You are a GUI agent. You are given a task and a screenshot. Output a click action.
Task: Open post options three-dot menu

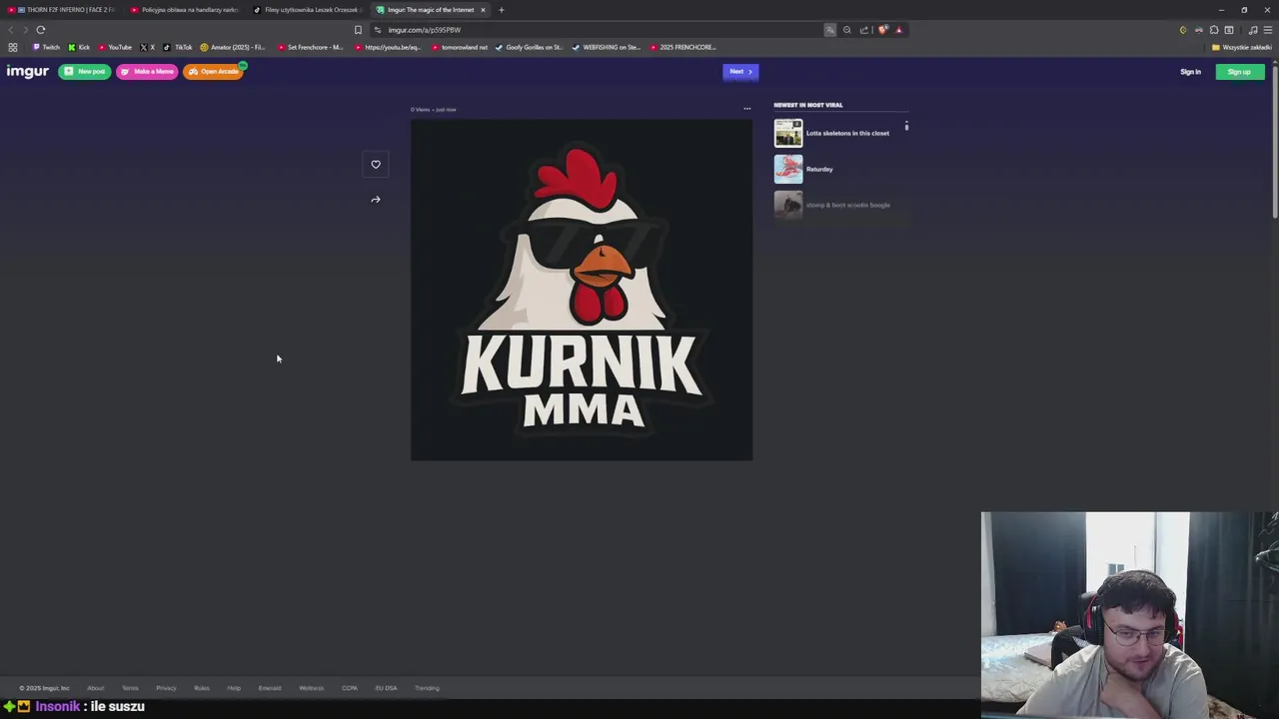(746, 109)
